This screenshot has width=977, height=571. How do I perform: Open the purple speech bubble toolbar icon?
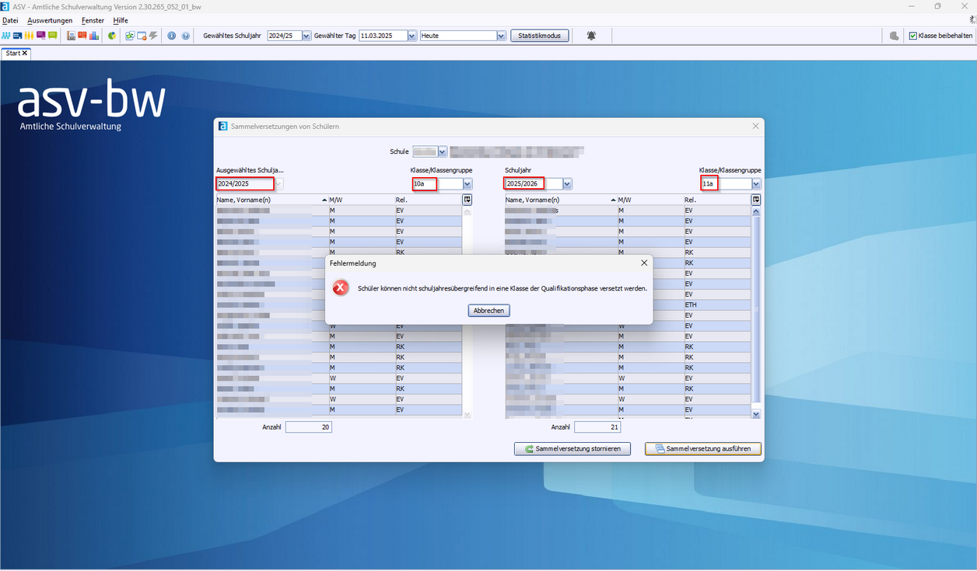point(40,36)
